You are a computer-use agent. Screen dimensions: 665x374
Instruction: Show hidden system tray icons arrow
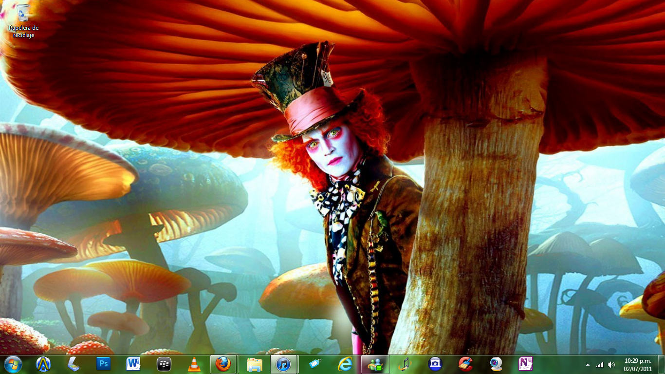588,364
